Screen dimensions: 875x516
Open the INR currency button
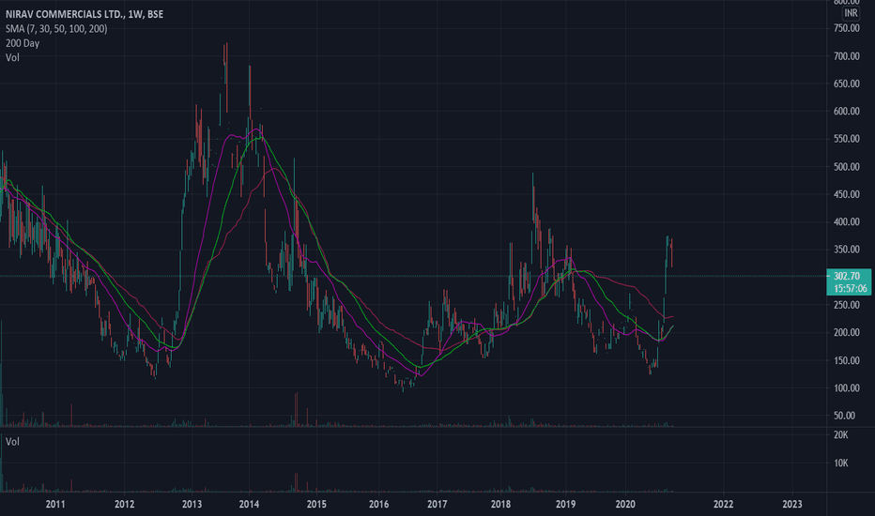(x=851, y=13)
